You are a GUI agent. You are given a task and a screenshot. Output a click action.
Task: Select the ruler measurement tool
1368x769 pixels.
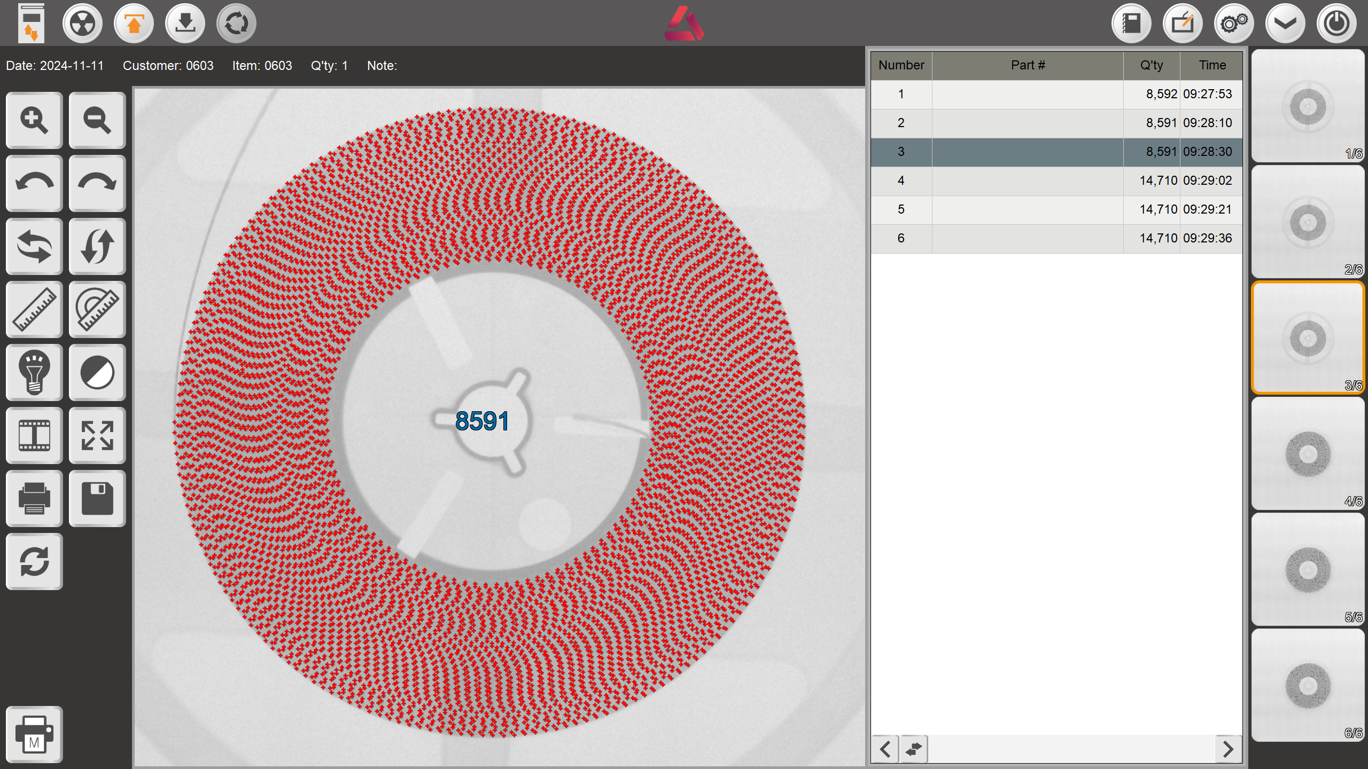[x=34, y=309]
